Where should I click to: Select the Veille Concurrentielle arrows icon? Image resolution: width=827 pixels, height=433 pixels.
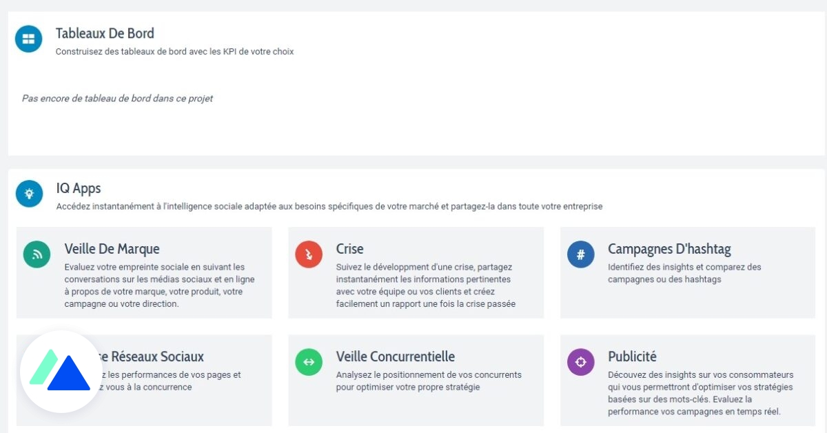[x=309, y=362]
